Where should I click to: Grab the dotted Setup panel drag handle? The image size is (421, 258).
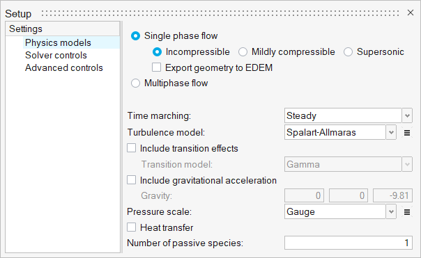click(220, 13)
